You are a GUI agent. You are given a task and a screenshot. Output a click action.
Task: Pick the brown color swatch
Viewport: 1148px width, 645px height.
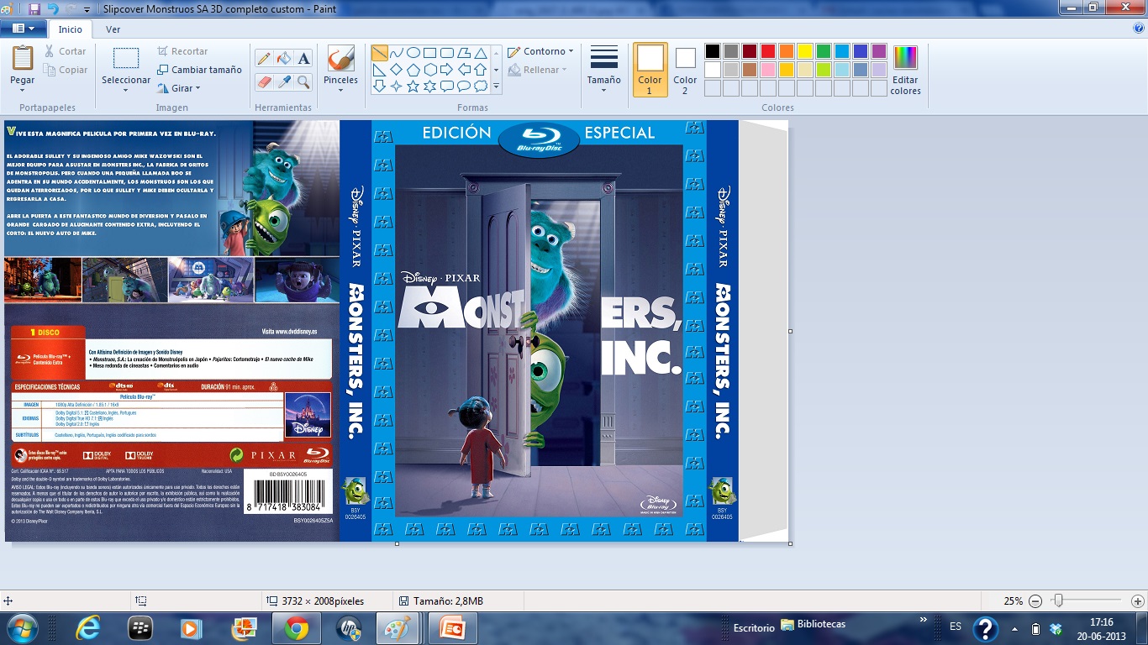pyautogui.click(x=750, y=70)
